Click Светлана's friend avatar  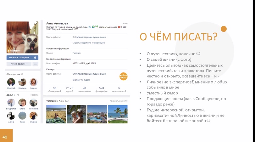[x=33, y=102]
